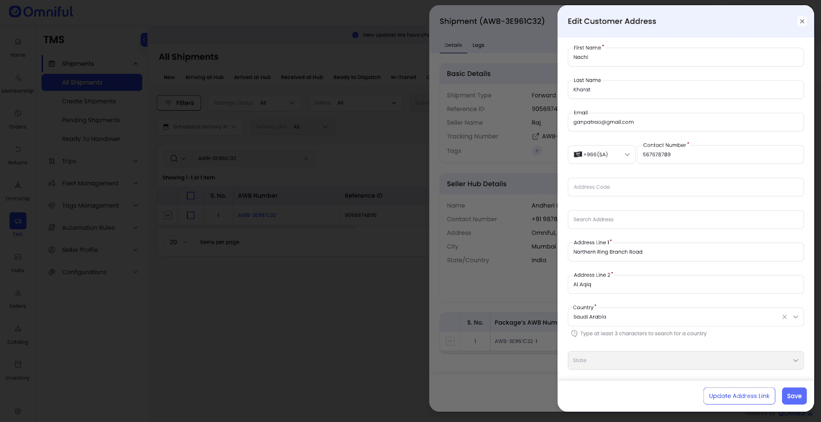Open Inventory in the left sidebar
The image size is (821, 422).
tap(18, 365)
